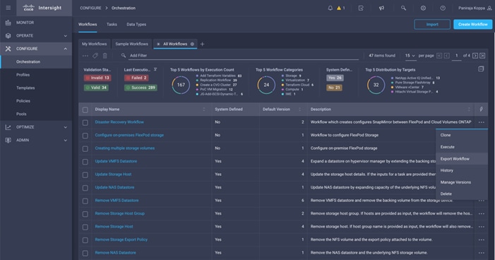
Task: Switch to the Data Types tab
Action: [x=136, y=24]
